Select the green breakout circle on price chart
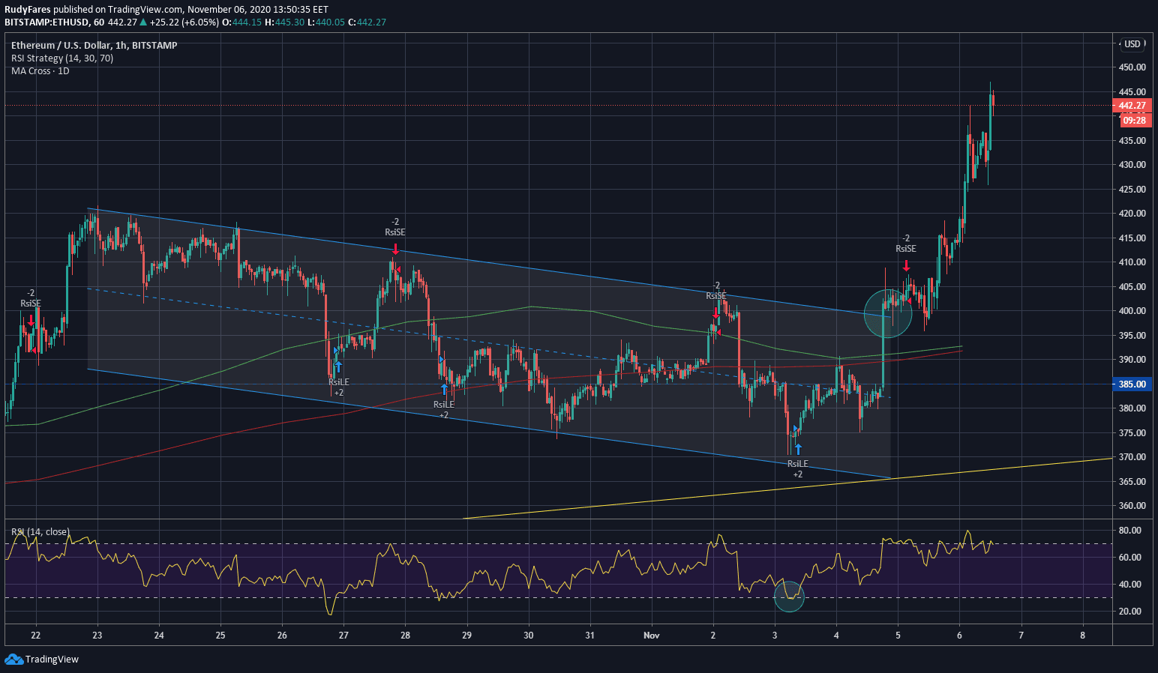1158x673 pixels. [888, 313]
